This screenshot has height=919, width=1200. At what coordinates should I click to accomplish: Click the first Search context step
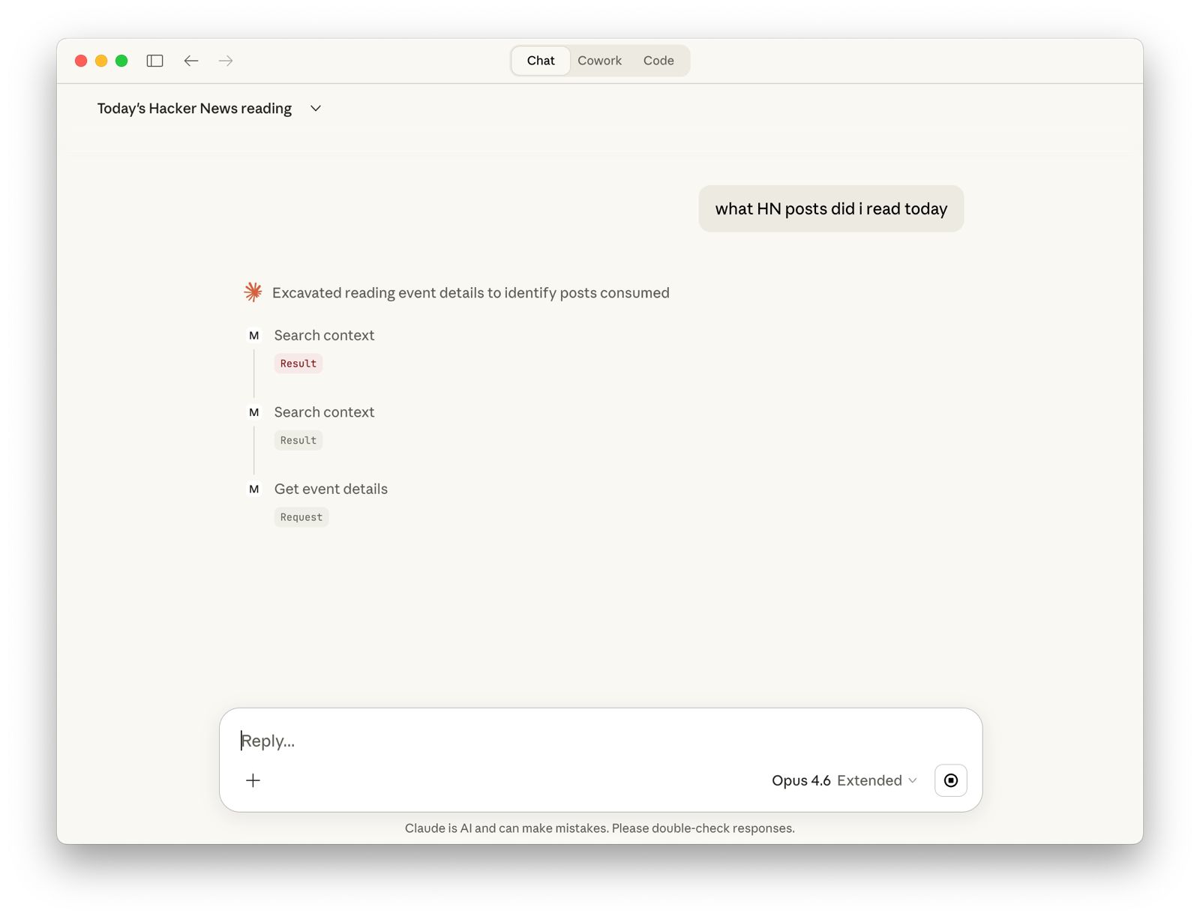pos(324,336)
